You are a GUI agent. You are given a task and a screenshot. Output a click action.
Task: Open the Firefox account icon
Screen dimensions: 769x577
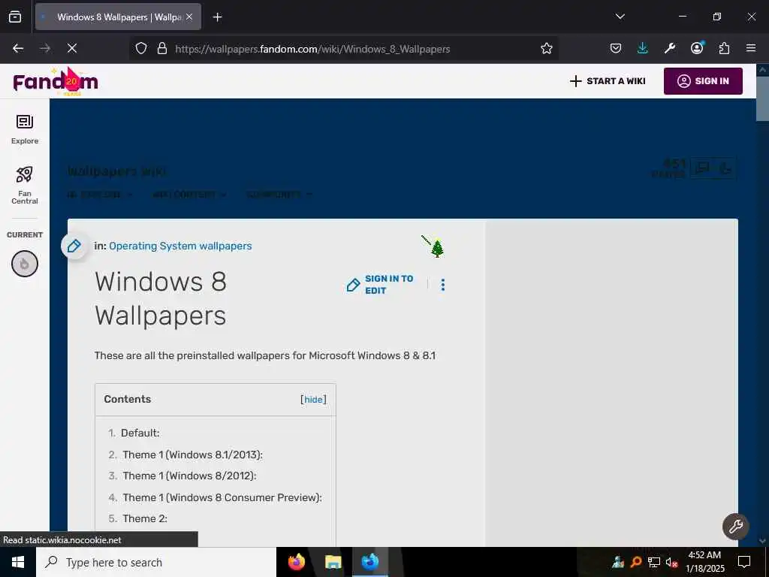697,48
